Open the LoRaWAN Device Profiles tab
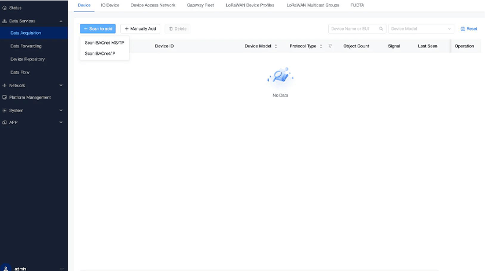The image size is (485, 271). tap(249, 5)
